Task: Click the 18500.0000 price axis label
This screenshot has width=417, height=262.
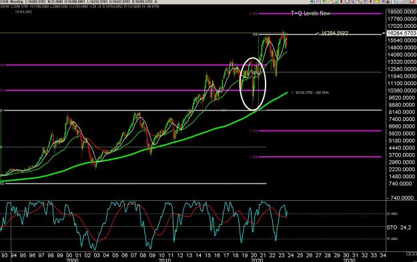Action: point(402,12)
